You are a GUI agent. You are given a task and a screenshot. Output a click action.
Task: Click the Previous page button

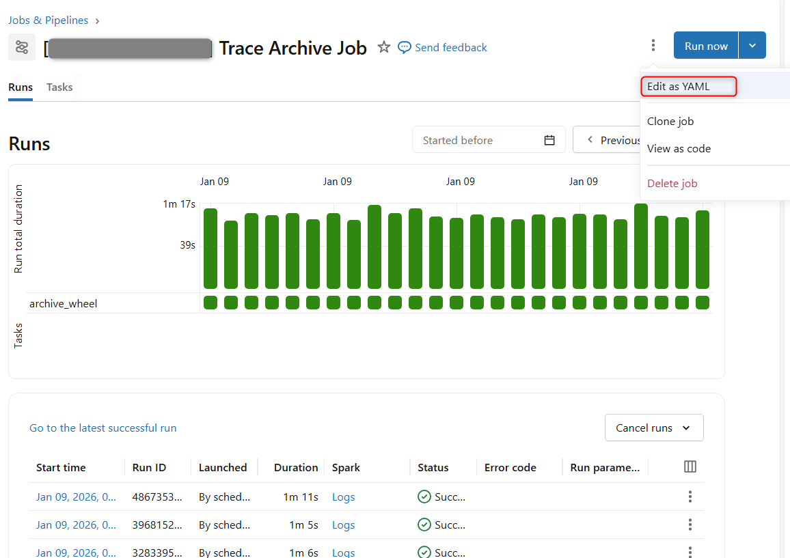click(607, 139)
